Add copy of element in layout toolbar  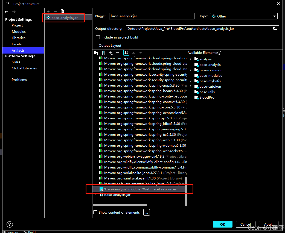pos(110,53)
